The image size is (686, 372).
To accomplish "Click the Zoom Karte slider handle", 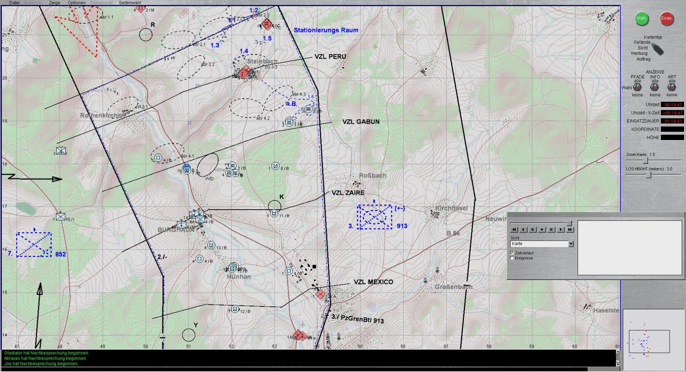I will pos(646,161).
